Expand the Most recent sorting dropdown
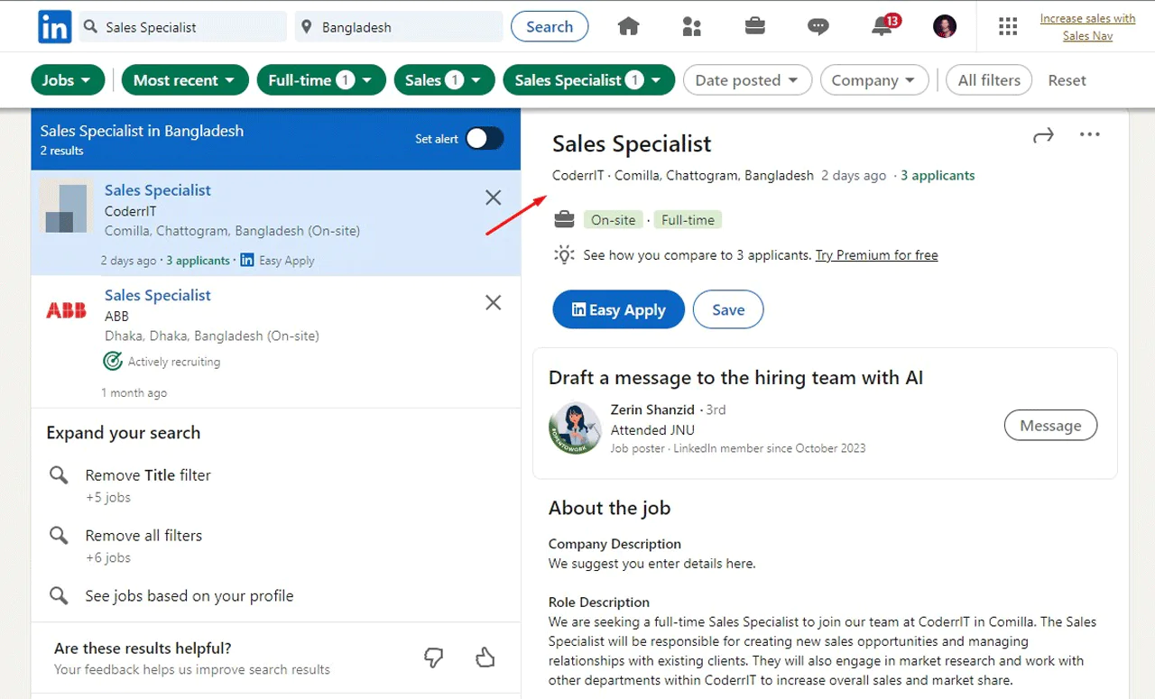The height and width of the screenshot is (699, 1155). pos(184,79)
